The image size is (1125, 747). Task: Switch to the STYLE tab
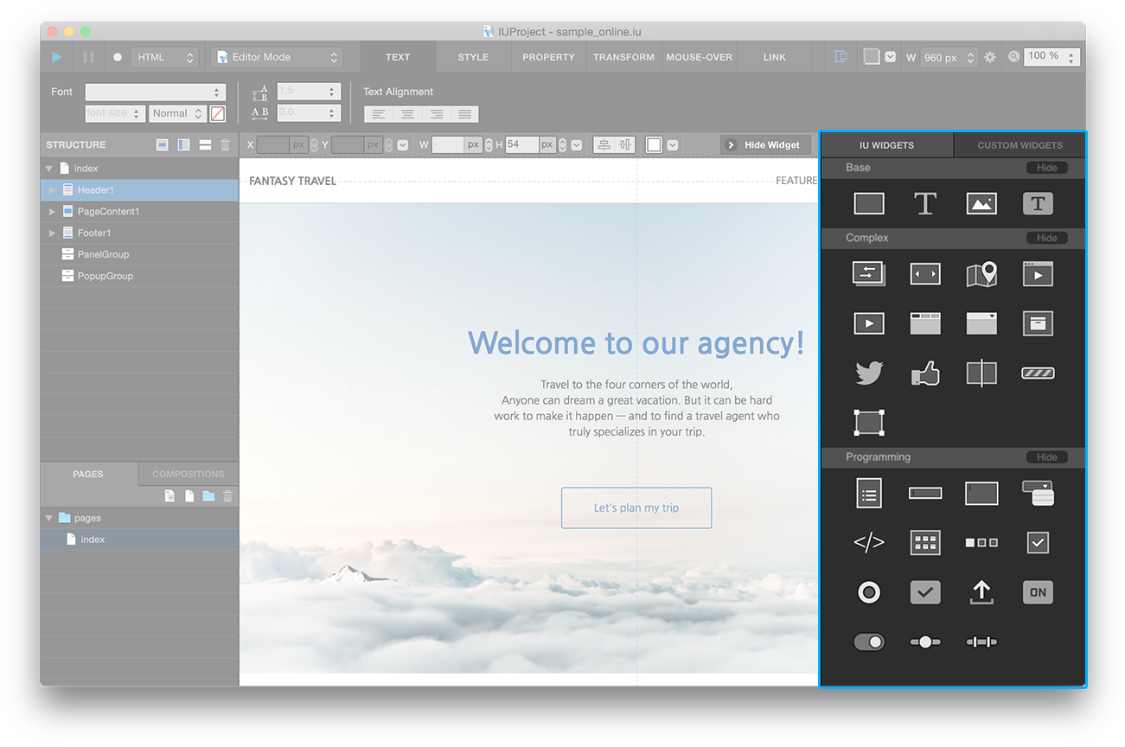click(473, 57)
